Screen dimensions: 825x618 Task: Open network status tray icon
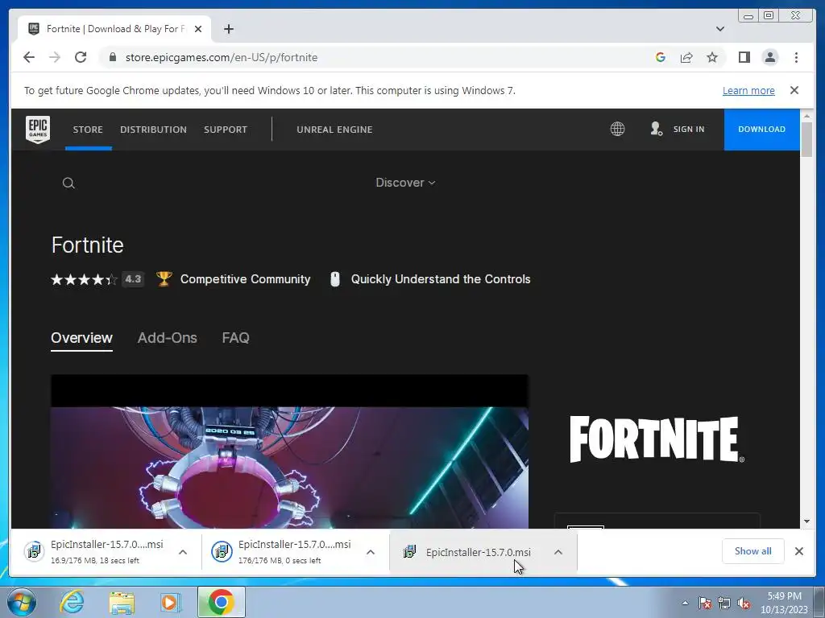click(724, 603)
